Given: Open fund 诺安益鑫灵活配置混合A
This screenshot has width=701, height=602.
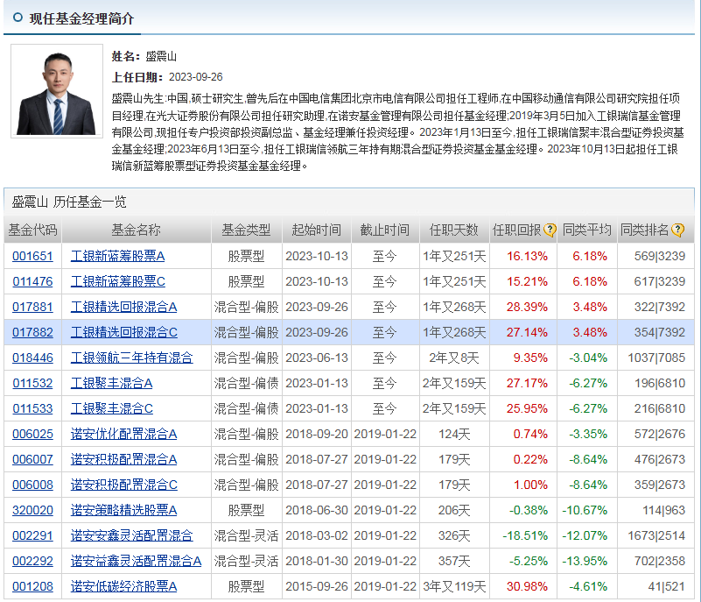Looking at the screenshot, I should (x=136, y=562).
